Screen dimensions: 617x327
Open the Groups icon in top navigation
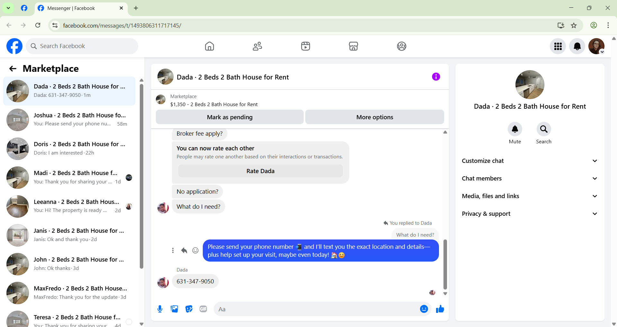click(x=402, y=46)
